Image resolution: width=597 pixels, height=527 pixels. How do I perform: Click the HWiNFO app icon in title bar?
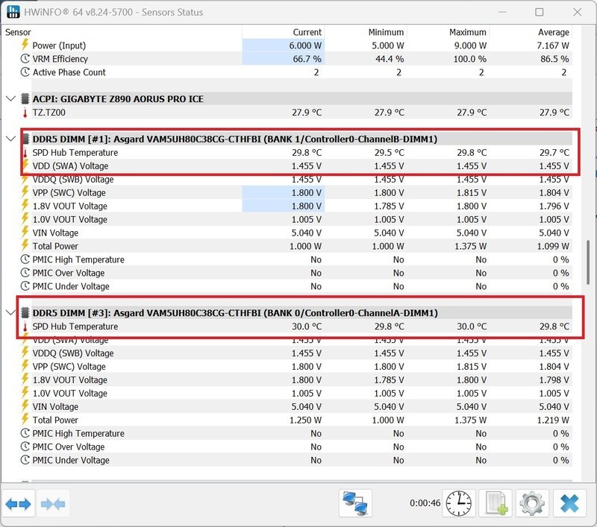pos(13,12)
